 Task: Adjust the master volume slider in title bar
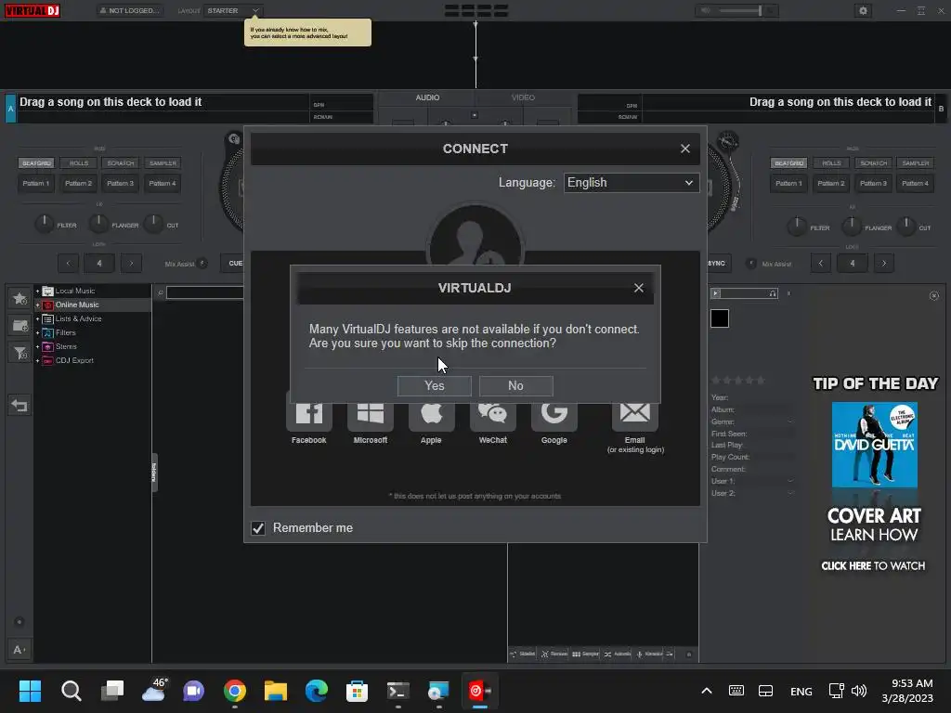pos(740,10)
